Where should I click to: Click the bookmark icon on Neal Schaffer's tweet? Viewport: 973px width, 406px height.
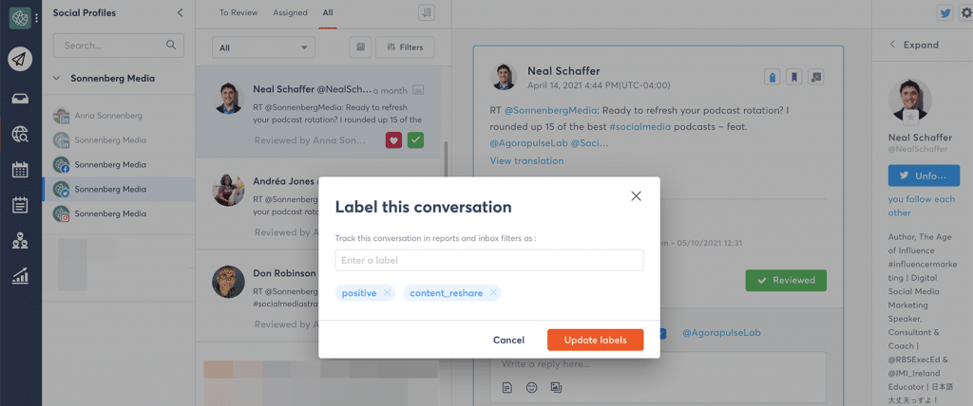click(793, 77)
